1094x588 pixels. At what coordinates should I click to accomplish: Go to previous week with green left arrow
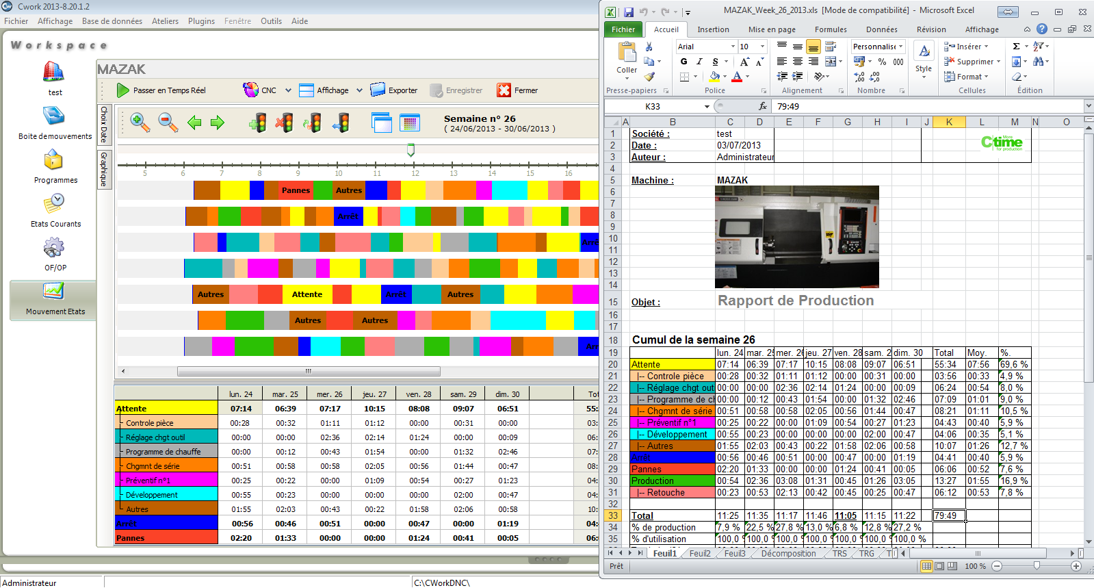click(194, 123)
